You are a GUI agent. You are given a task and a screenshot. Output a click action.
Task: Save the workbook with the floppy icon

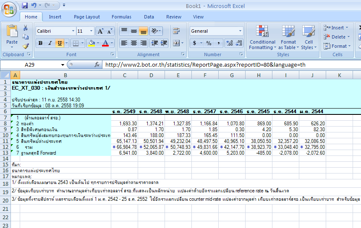25,5
